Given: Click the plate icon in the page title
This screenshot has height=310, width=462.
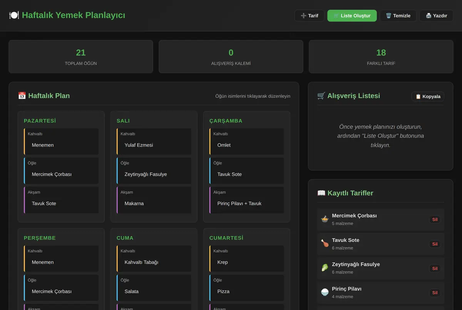Looking at the screenshot, I should [14, 15].
